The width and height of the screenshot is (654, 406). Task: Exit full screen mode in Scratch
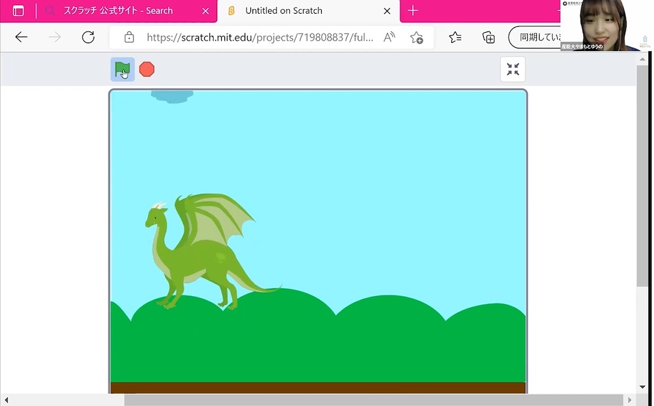point(513,69)
